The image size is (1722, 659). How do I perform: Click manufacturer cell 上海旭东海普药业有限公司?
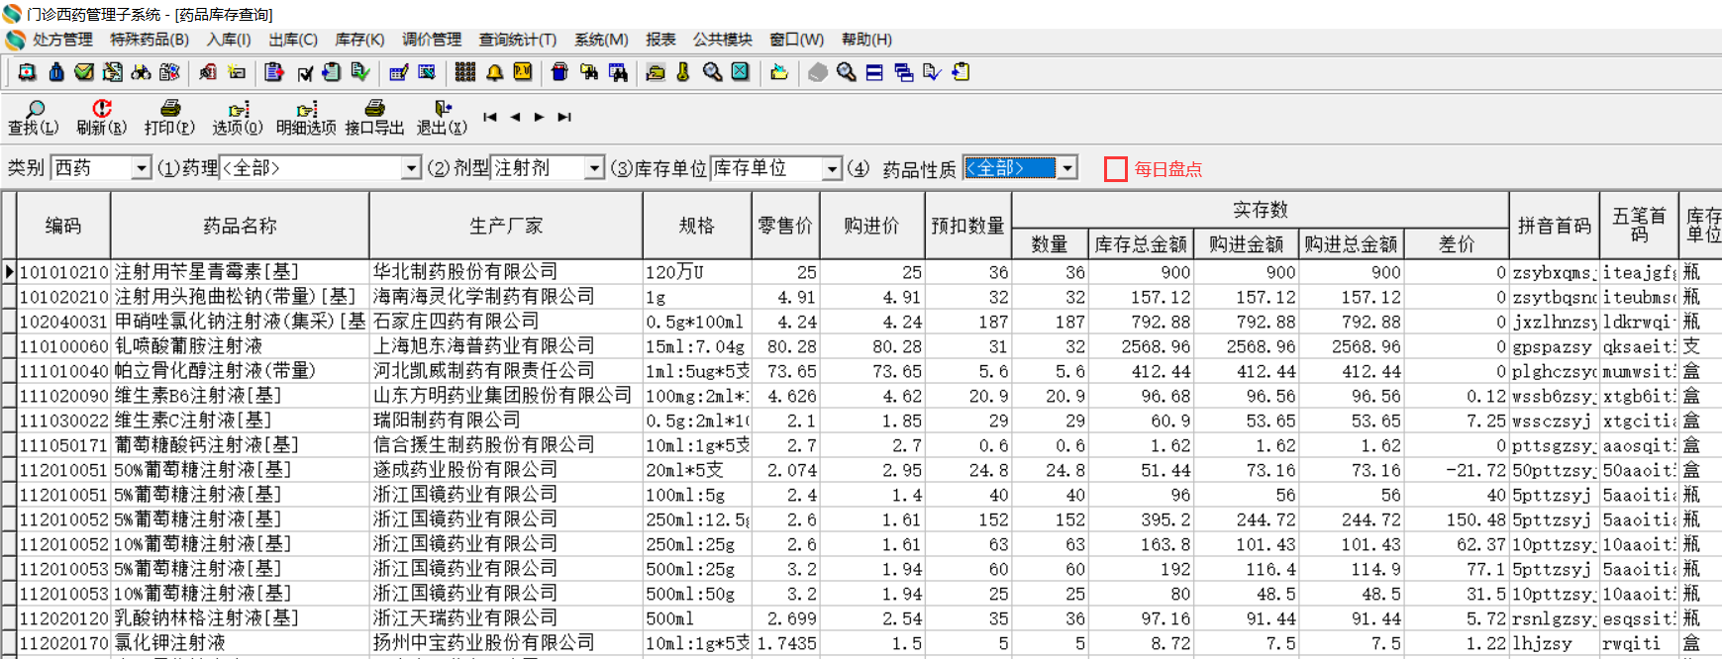click(x=506, y=346)
